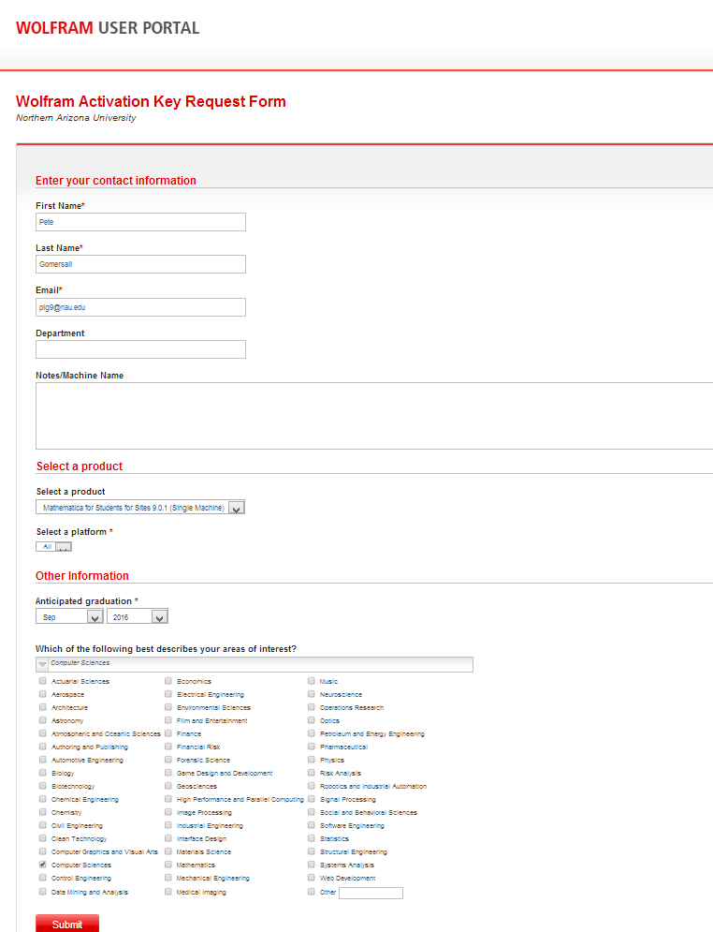Select High Performance and Parallel Computing
The image size is (713, 932).
click(x=168, y=799)
